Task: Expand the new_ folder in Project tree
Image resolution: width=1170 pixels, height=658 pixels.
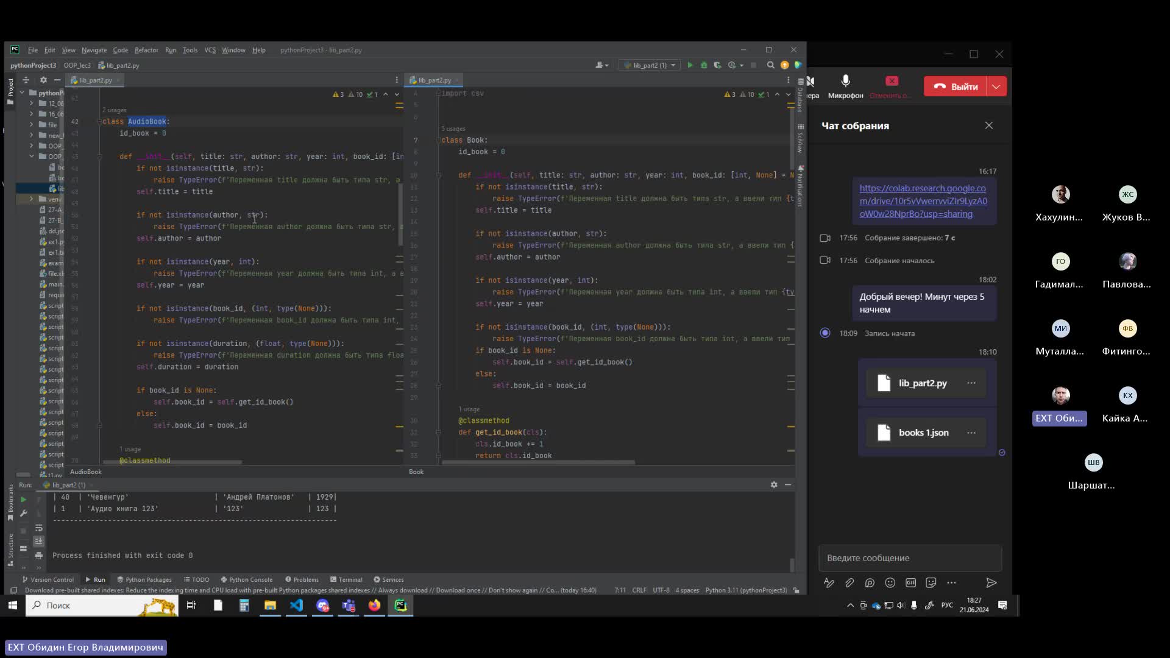Action: (31, 135)
